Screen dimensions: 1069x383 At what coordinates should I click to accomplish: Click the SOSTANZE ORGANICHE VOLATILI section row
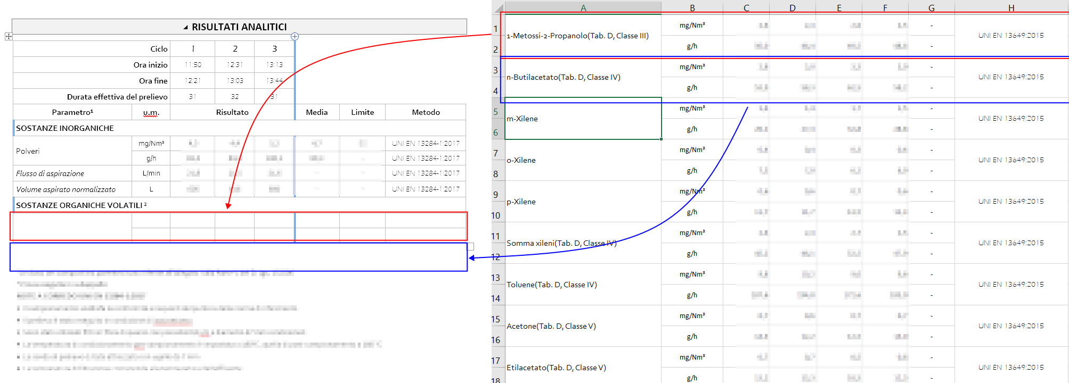tap(240, 205)
